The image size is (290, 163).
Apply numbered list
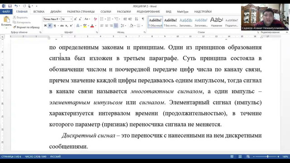click(109, 19)
